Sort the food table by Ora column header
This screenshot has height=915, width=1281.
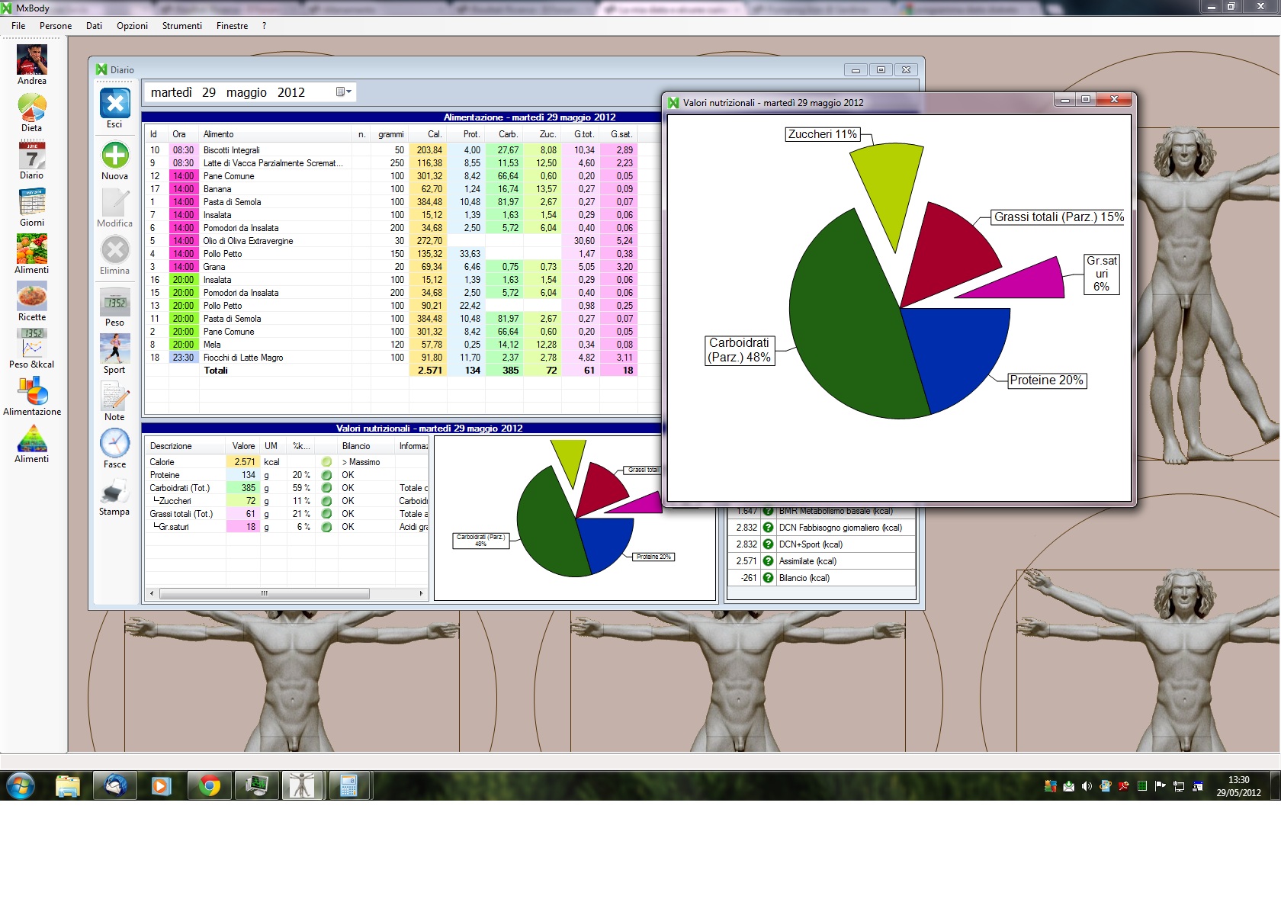[184, 134]
